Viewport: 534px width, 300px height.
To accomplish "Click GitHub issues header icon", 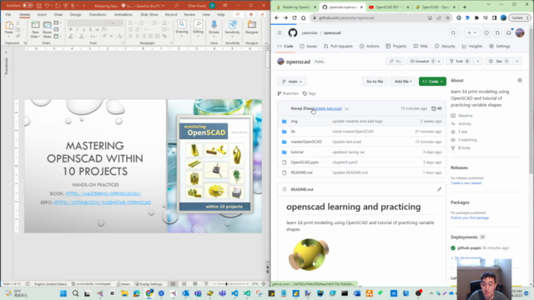I will pos(486,32).
